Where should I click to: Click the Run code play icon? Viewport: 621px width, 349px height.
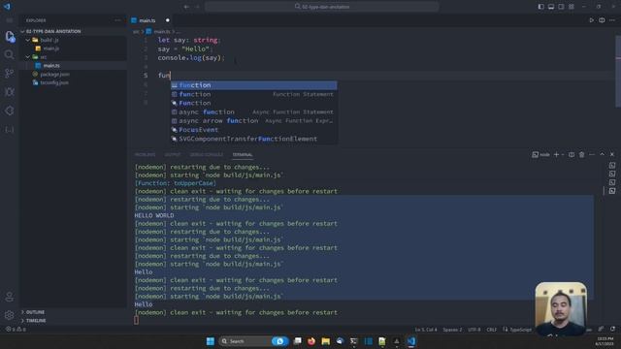click(591, 20)
